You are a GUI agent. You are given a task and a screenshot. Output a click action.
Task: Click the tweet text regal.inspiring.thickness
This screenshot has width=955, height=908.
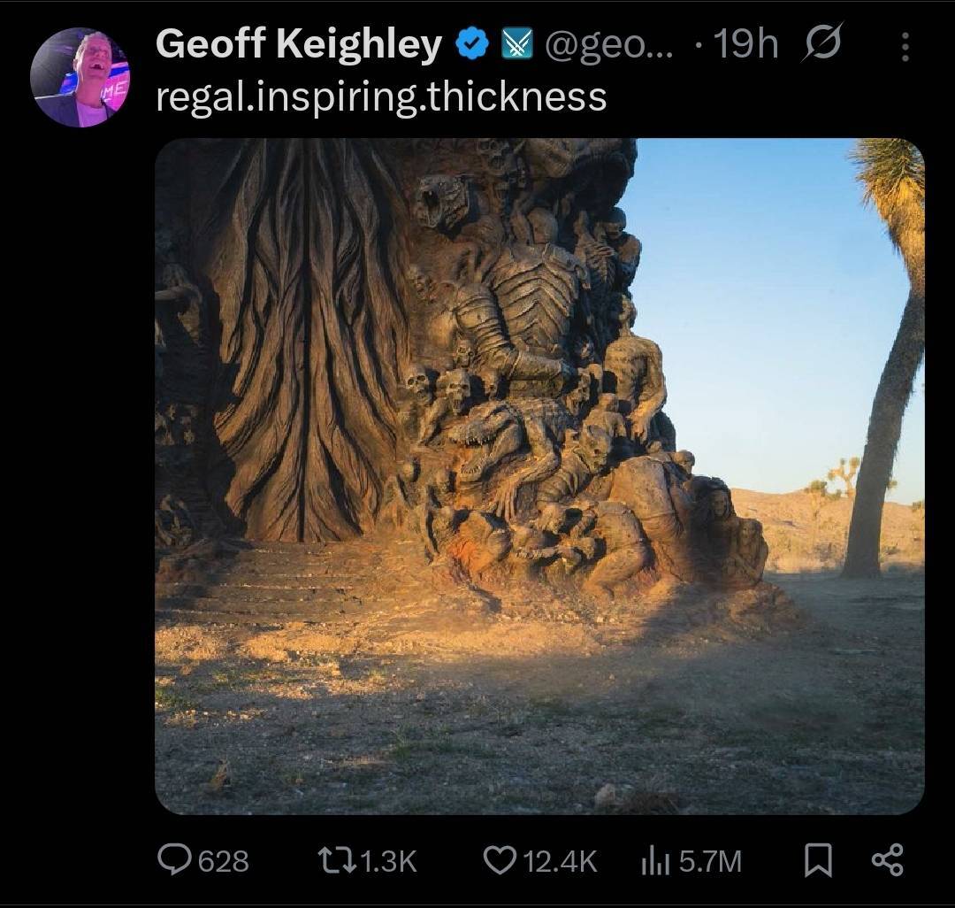(x=381, y=96)
